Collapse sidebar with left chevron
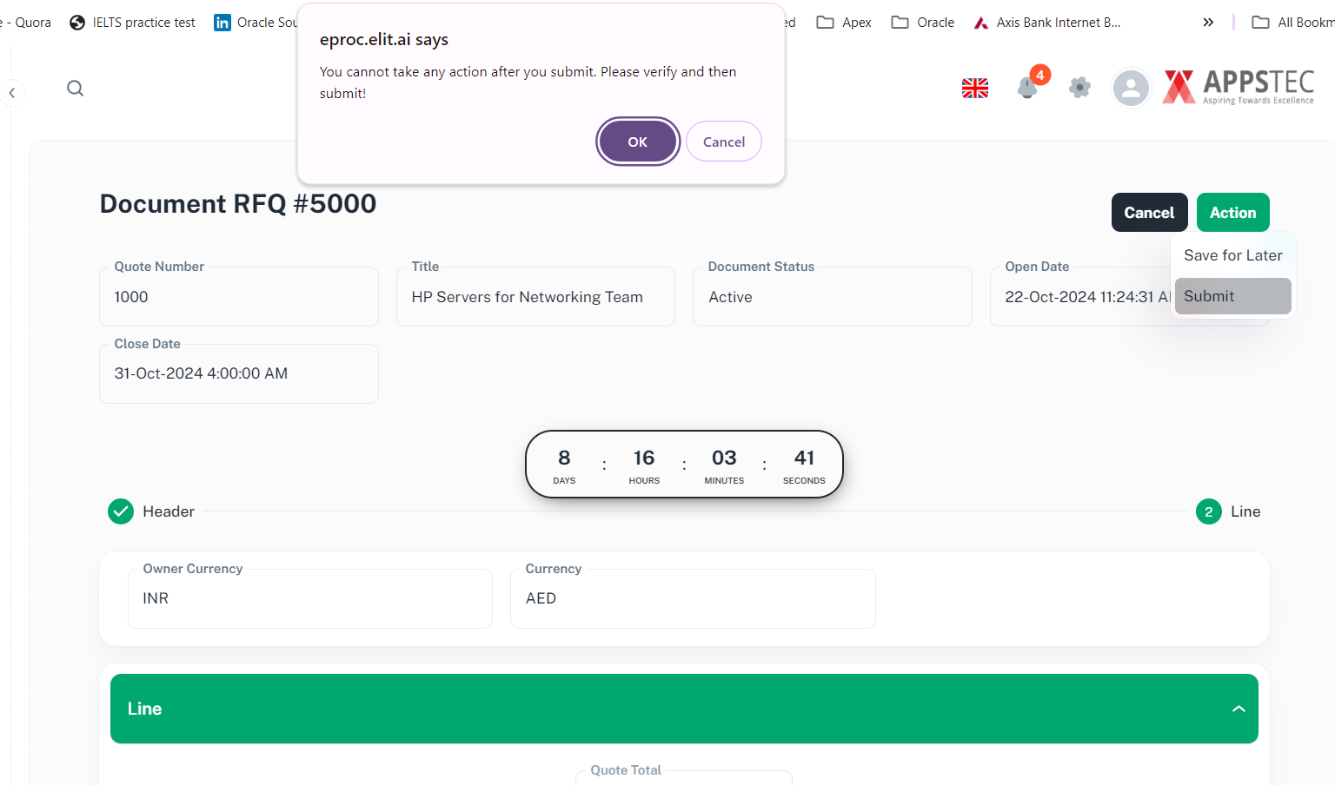Viewport: 1335px width, 785px height. point(12,93)
